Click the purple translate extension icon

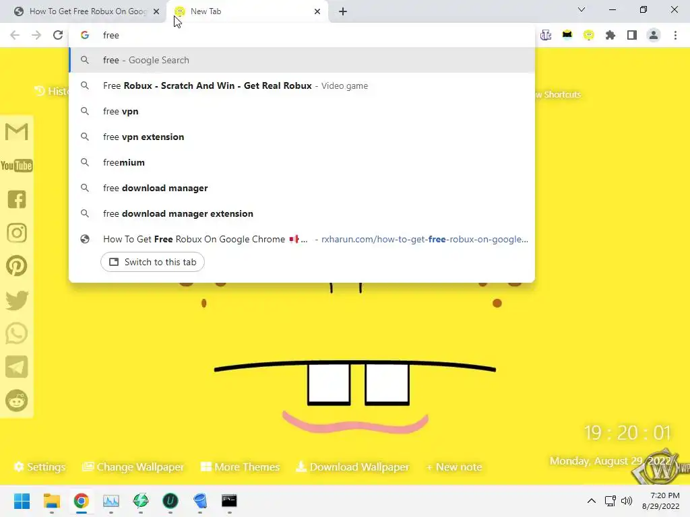546,35
